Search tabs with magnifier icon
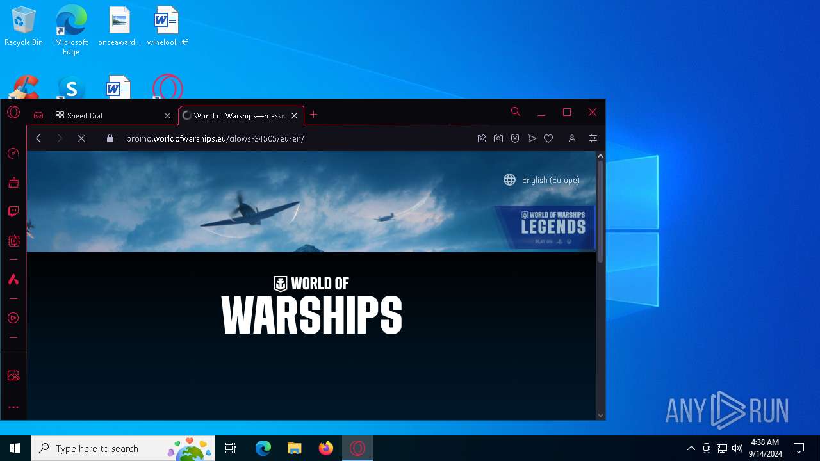This screenshot has height=461, width=820. [x=515, y=112]
